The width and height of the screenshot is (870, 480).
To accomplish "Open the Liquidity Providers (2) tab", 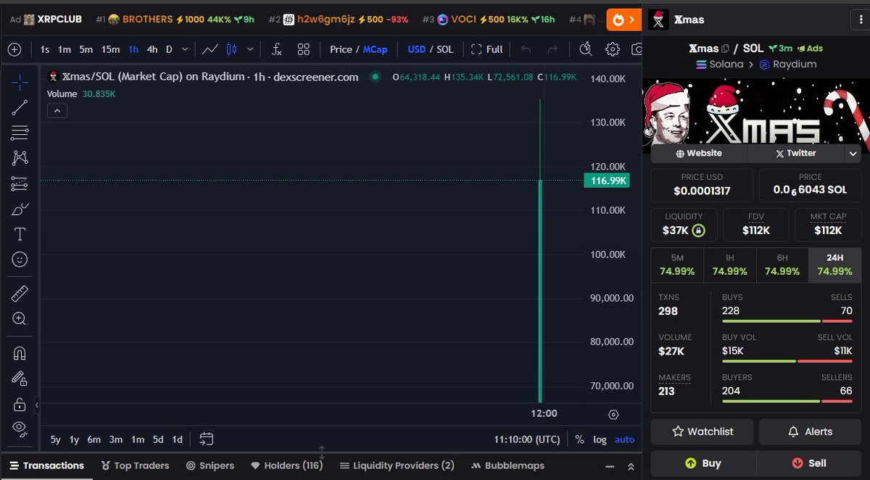I will (x=397, y=465).
